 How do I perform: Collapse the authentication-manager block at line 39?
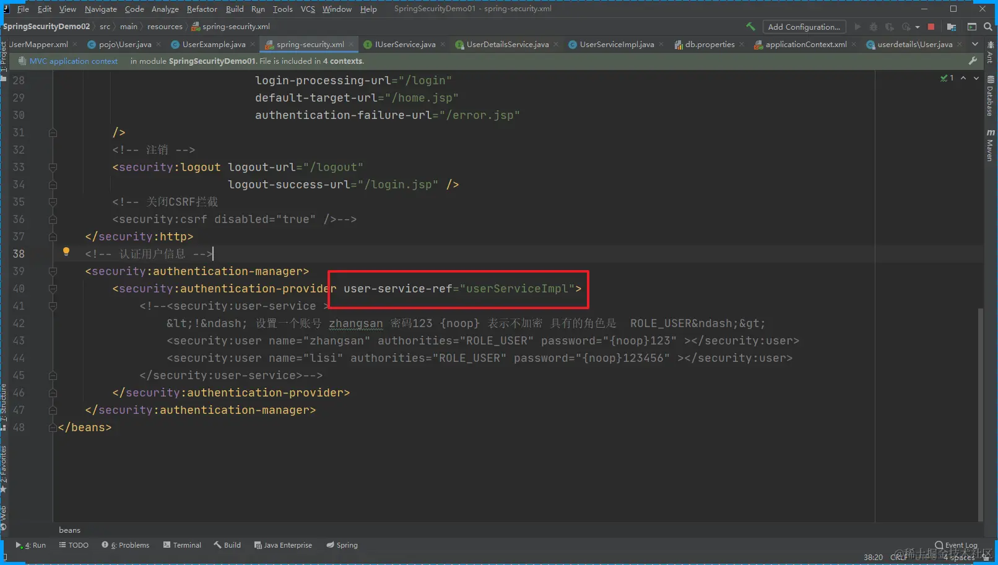pos(53,271)
